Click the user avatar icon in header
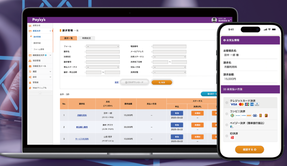The width and height of the screenshot is (287, 166). [214, 20]
